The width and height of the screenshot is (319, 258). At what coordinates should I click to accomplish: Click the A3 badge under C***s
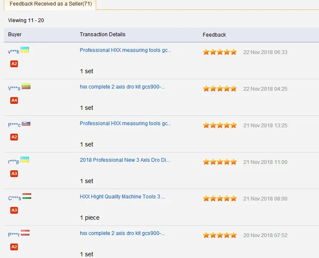[x=14, y=210]
